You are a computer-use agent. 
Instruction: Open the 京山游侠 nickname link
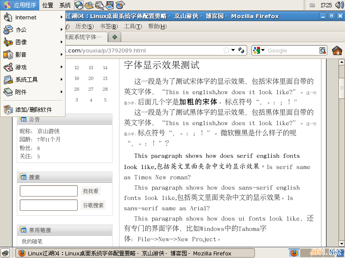(48, 131)
